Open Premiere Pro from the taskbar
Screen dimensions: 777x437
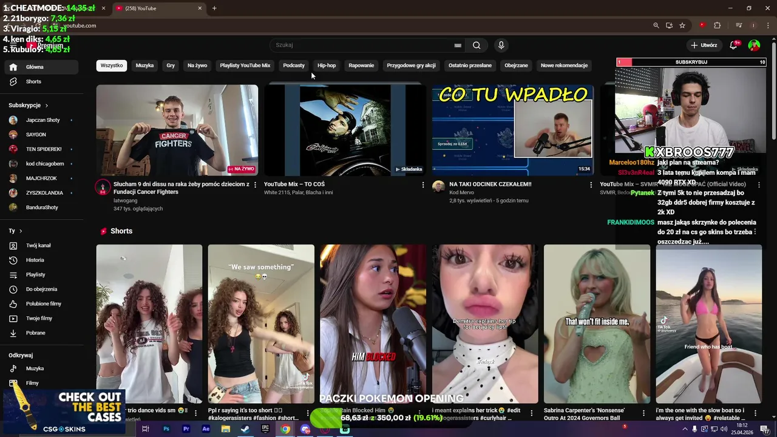click(186, 429)
